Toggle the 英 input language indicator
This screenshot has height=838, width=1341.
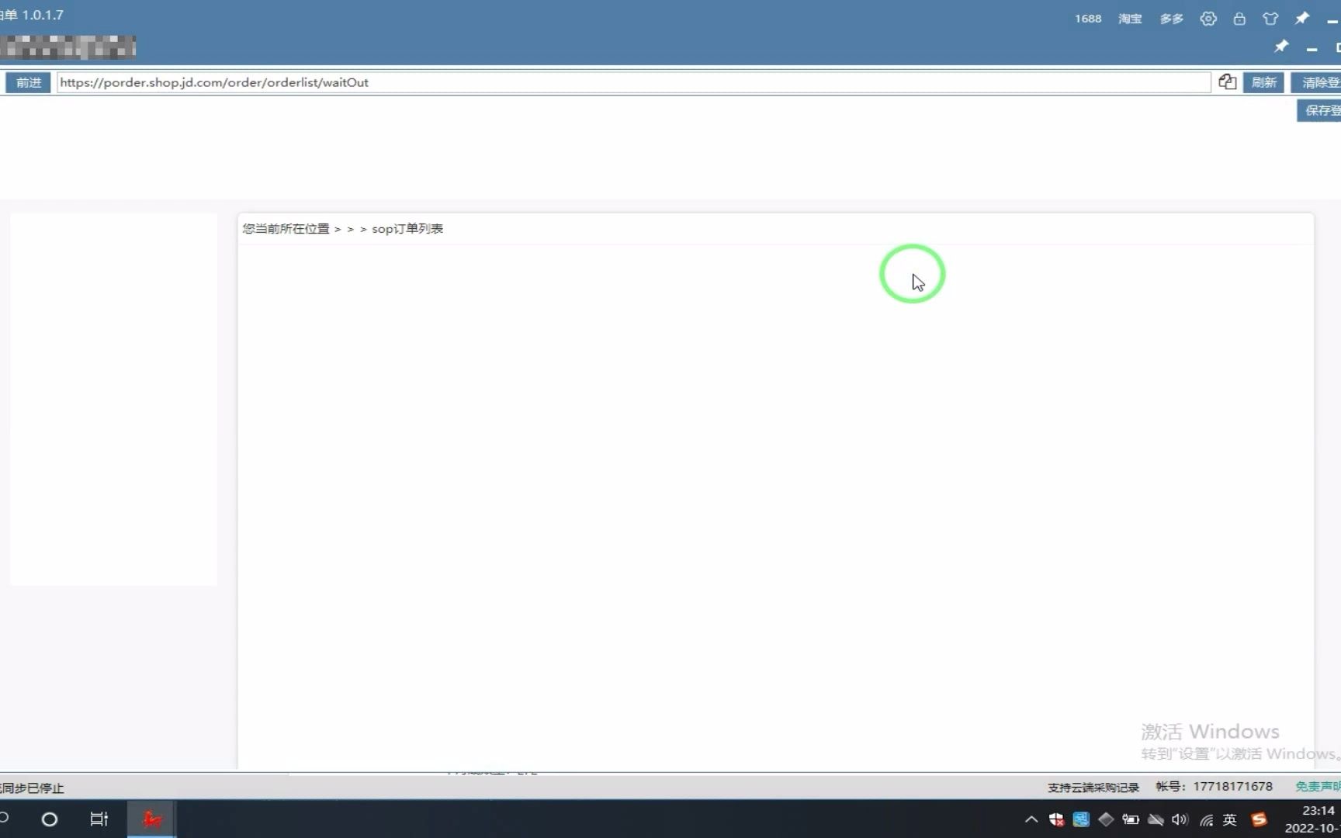1230,819
